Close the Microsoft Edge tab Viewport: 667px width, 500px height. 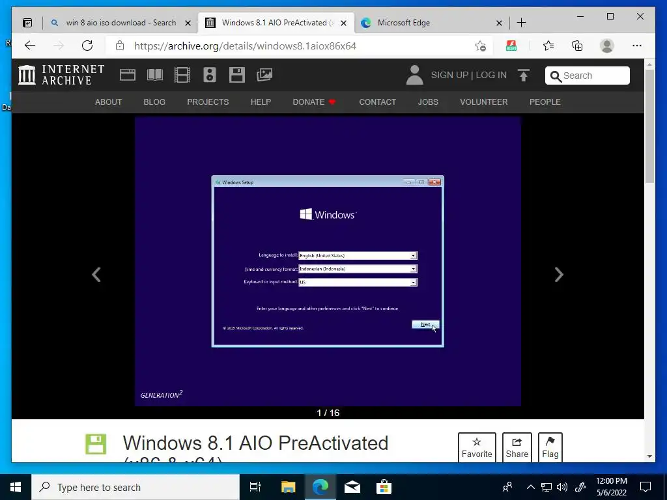coord(500,23)
